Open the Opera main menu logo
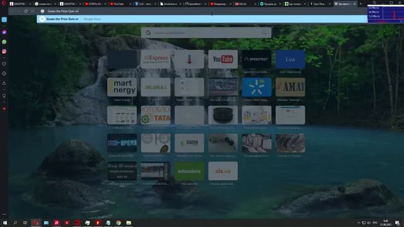Viewport: 404px width, 227px height. point(4,3)
